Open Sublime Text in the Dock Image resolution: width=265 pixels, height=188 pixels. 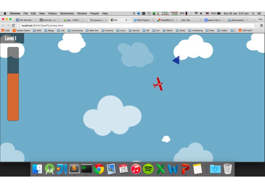[74, 169]
